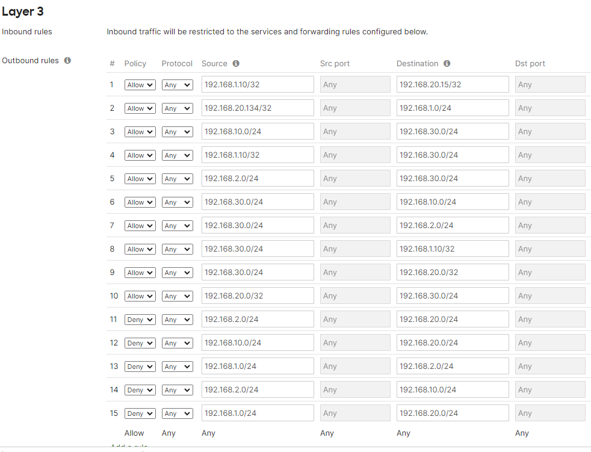Click the info icon beside Outbound rules
591x452 pixels.
tap(67, 61)
